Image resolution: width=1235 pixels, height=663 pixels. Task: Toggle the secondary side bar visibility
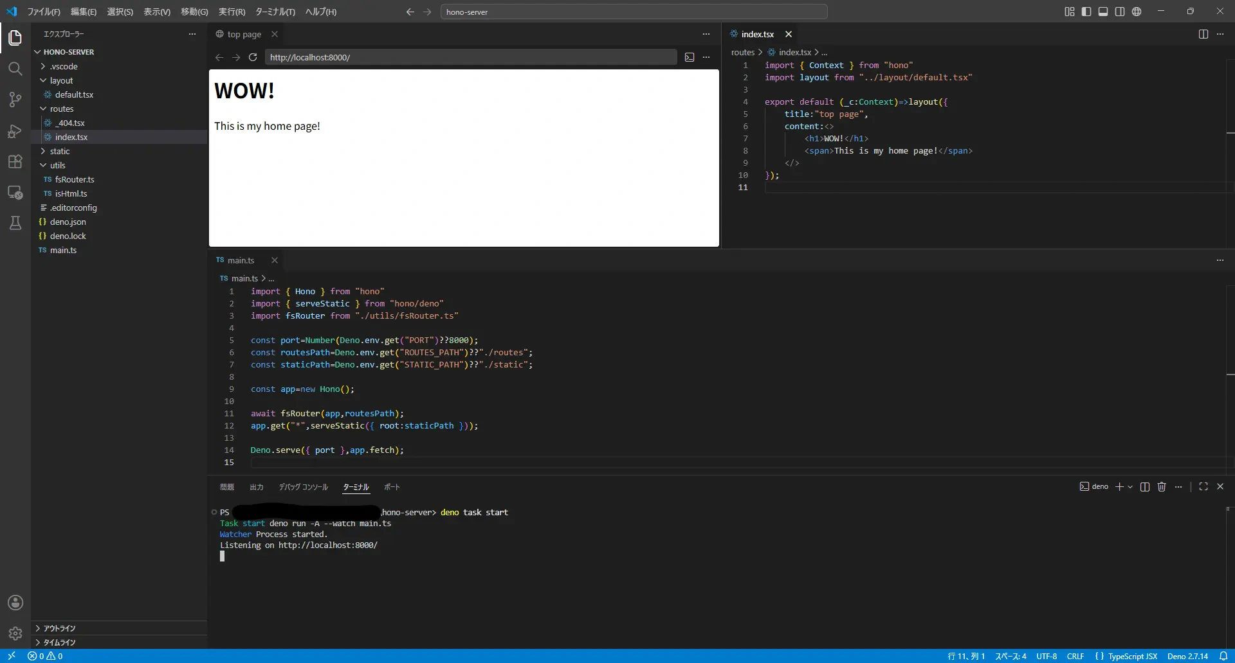point(1120,12)
